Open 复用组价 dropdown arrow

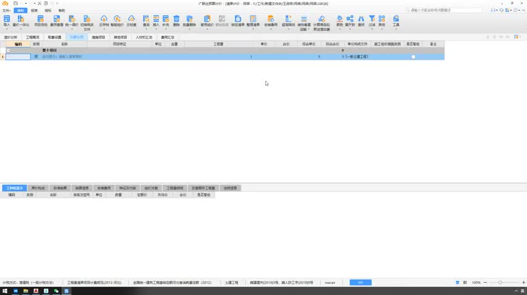[207, 28]
